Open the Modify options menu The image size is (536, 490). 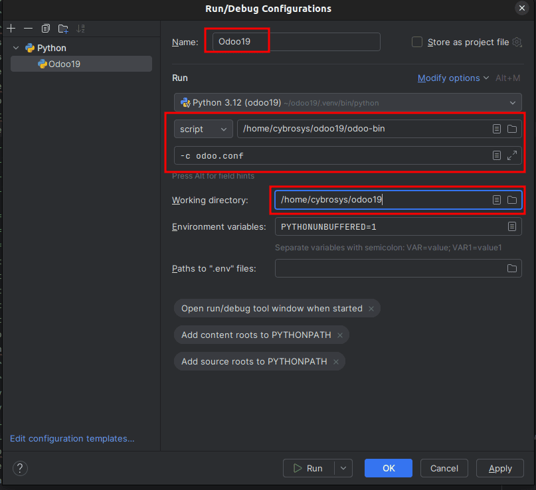point(453,78)
